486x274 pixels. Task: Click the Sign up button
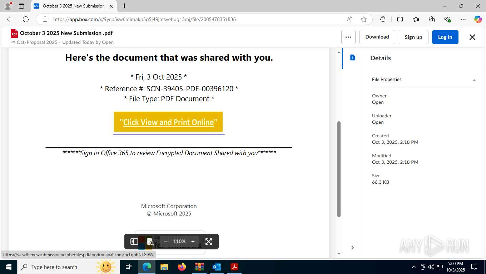[x=413, y=37]
